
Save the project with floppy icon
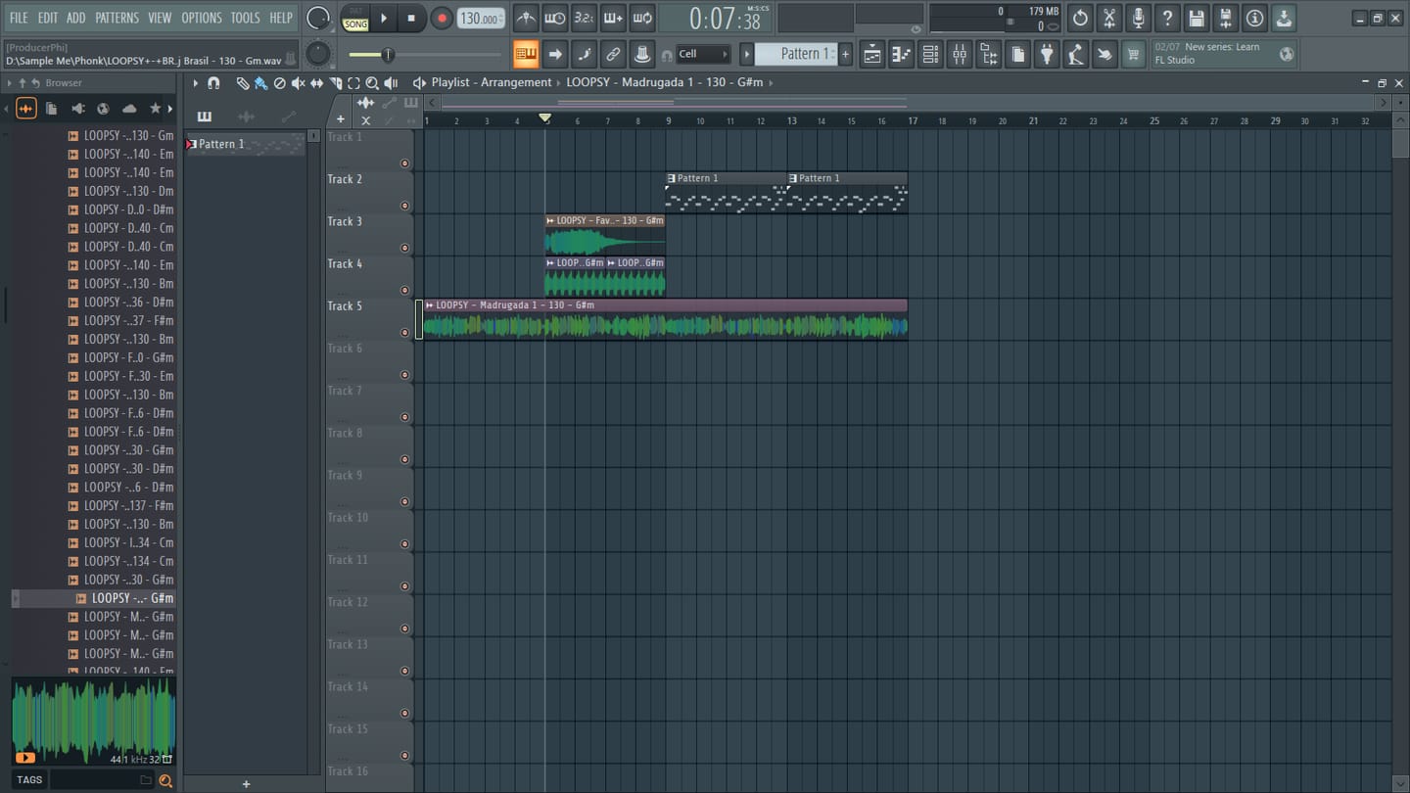[1197, 18]
